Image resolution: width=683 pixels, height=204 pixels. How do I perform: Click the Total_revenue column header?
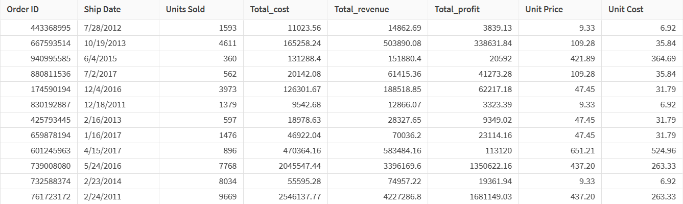click(x=378, y=10)
